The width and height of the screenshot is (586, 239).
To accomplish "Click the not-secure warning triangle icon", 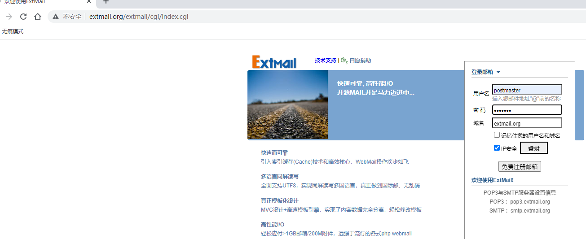I will tap(56, 17).
